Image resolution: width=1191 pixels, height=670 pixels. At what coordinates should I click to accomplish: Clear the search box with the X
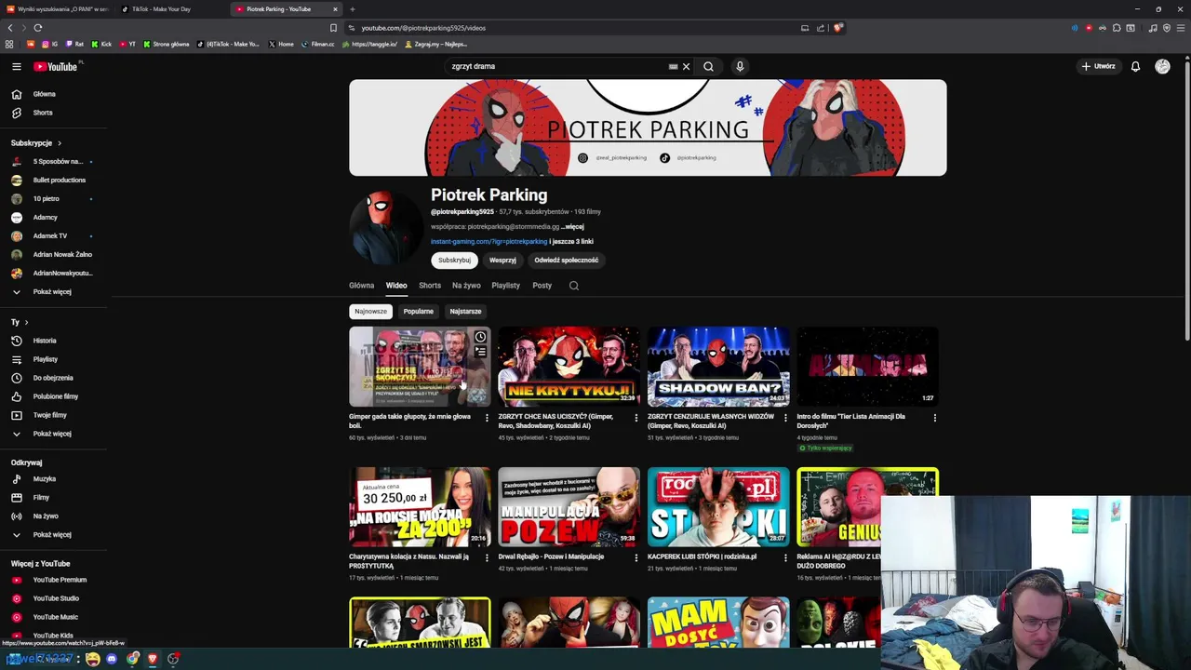point(686,66)
